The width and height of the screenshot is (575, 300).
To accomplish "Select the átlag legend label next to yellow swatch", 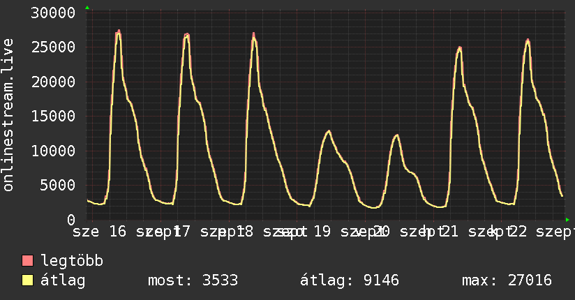I will [x=63, y=280].
